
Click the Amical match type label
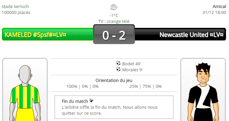coord(219,7)
